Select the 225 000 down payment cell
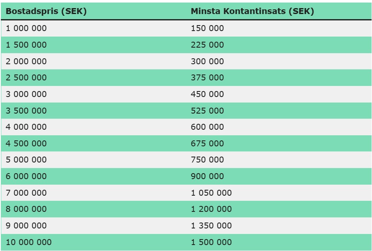Image resolution: width=372 pixels, height=251 pixels. (x=207, y=45)
